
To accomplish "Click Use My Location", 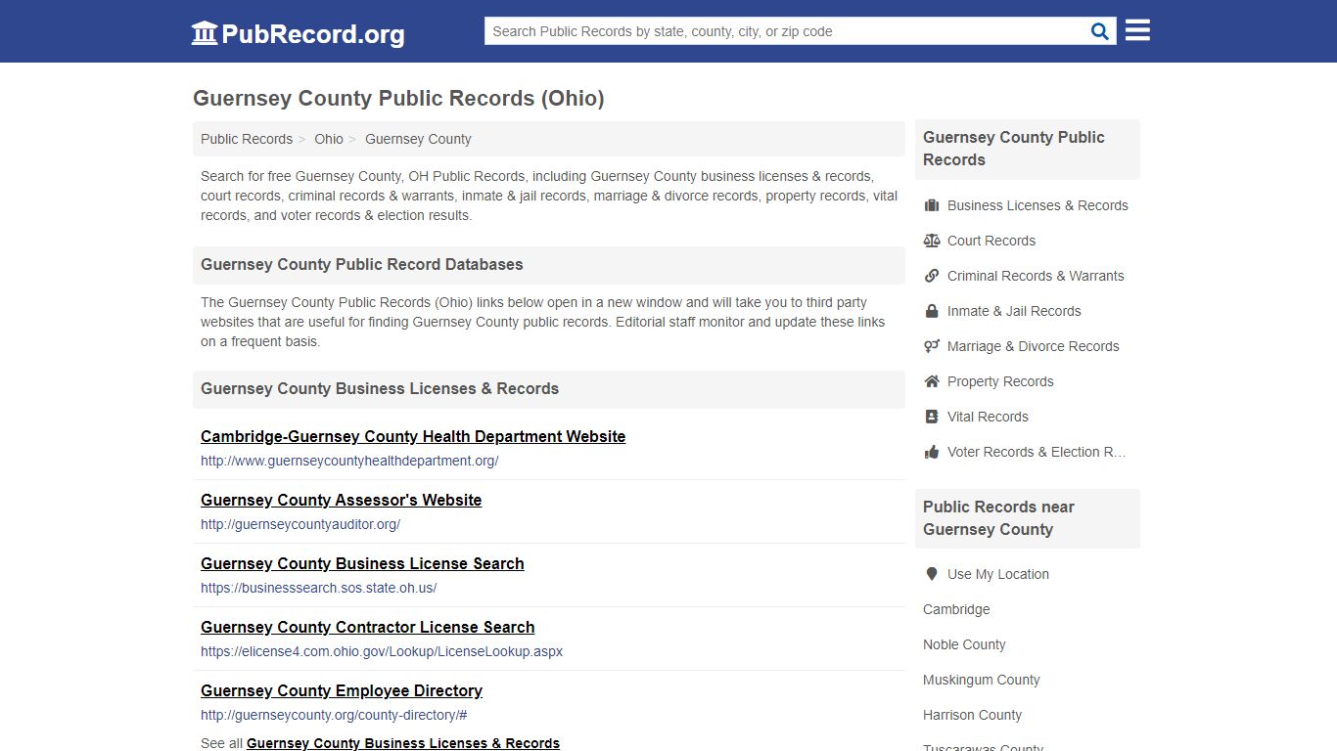I will pyautogui.click(x=998, y=574).
